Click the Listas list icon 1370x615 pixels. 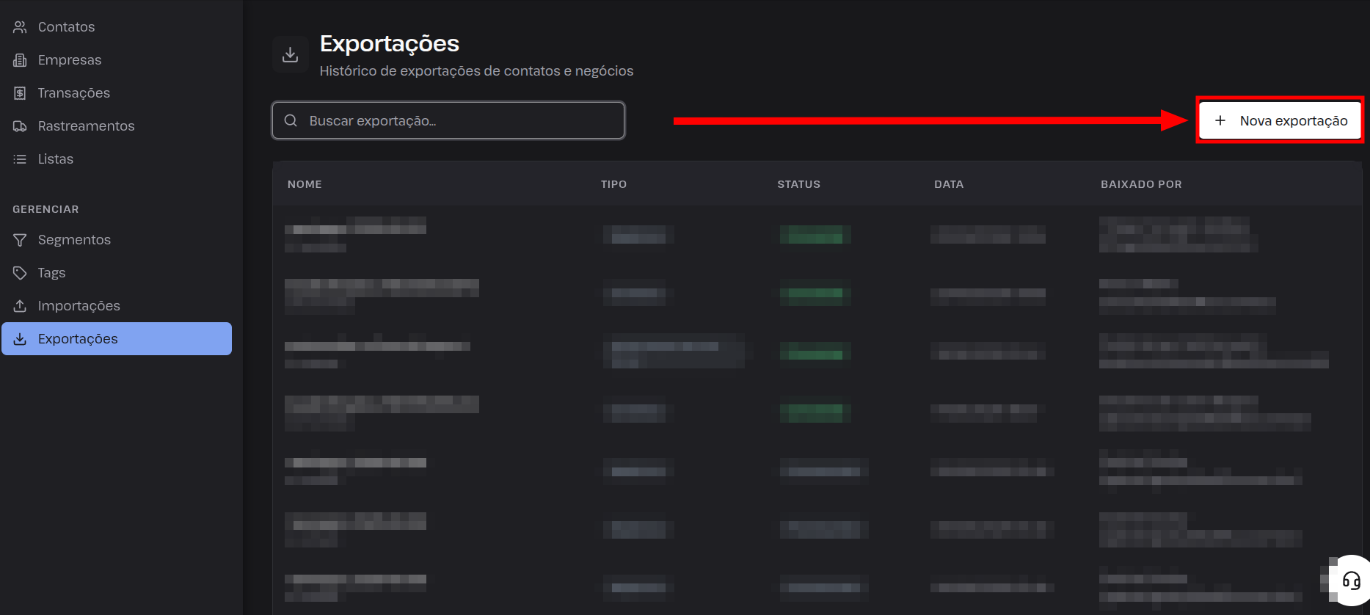coord(20,159)
